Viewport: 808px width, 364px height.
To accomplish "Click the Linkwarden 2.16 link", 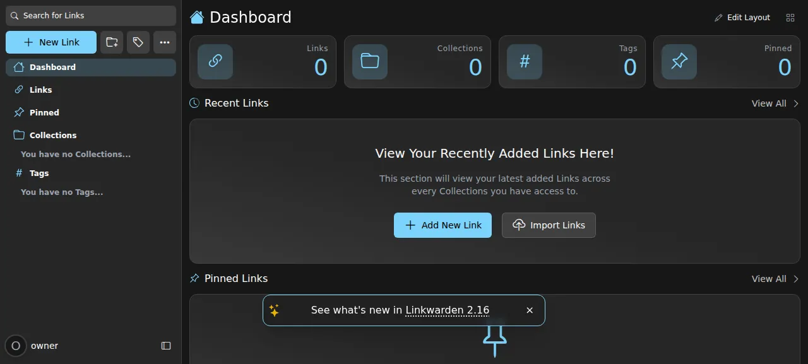I will point(448,310).
